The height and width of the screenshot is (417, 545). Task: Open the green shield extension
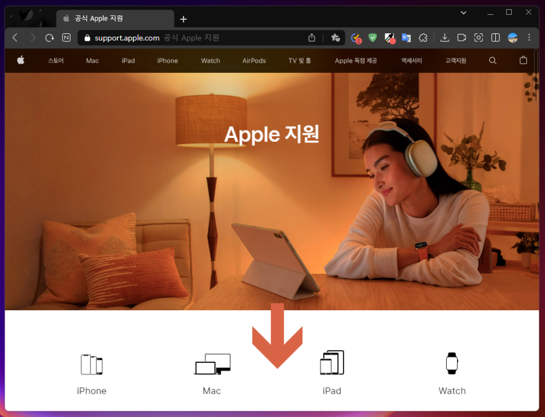pos(372,38)
